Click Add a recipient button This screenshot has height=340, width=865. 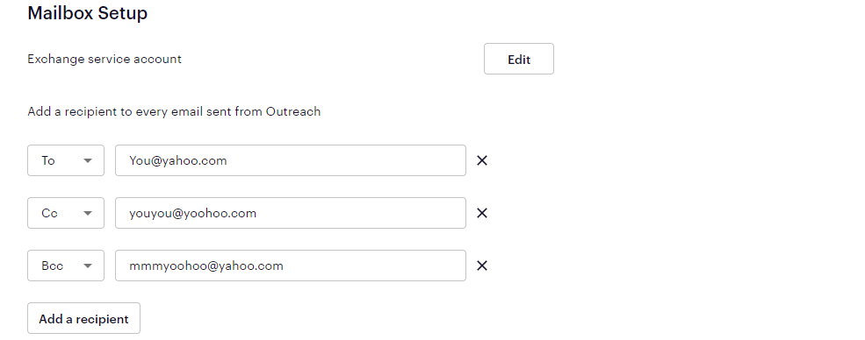pos(83,318)
